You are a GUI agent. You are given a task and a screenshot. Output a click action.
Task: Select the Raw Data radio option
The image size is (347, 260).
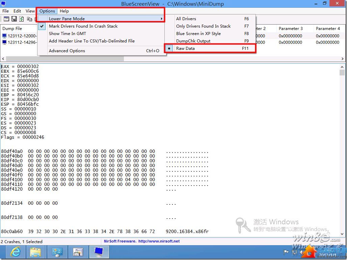[210, 48]
